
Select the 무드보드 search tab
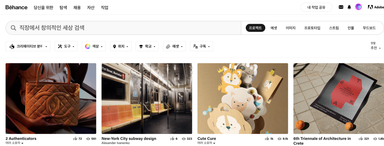click(369, 28)
